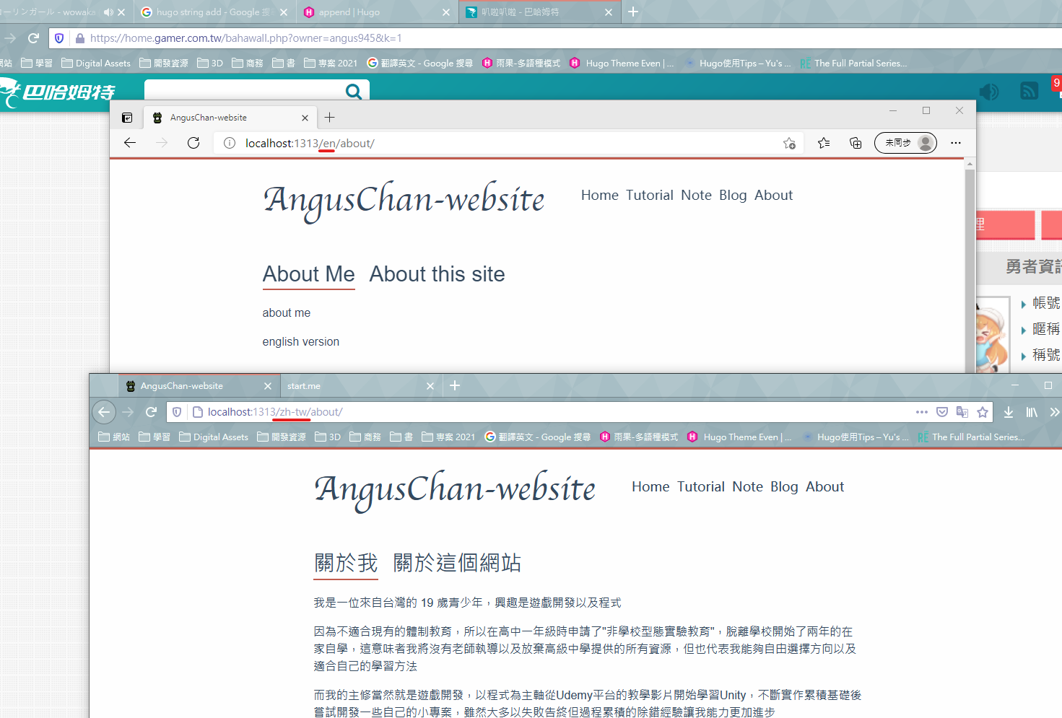Image resolution: width=1062 pixels, height=718 pixels.
Task: Select 關於我 tab on Chinese page
Action: 346,563
